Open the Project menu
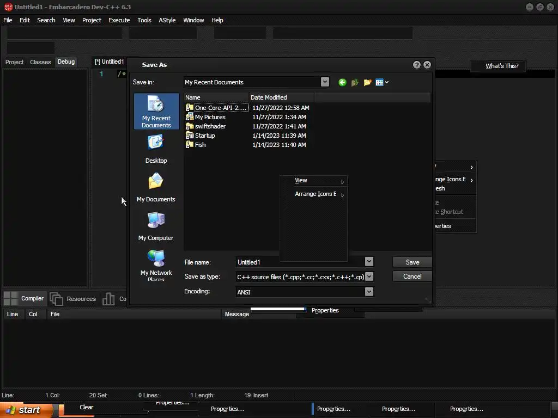Image resolution: width=558 pixels, height=418 pixels. click(x=92, y=20)
